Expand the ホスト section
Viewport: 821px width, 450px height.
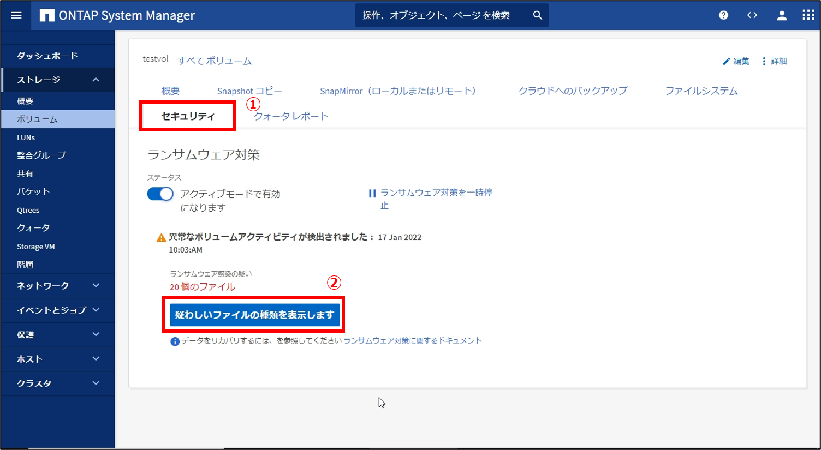click(x=96, y=359)
